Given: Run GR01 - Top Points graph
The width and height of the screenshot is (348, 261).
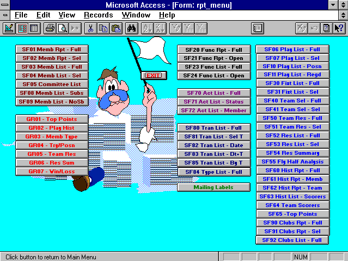Looking at the screenshot, I should pos(52,119).
